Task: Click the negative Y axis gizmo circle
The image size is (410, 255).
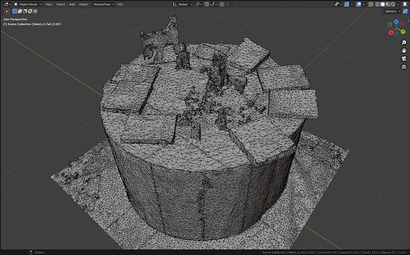Action: coord(390,24)
